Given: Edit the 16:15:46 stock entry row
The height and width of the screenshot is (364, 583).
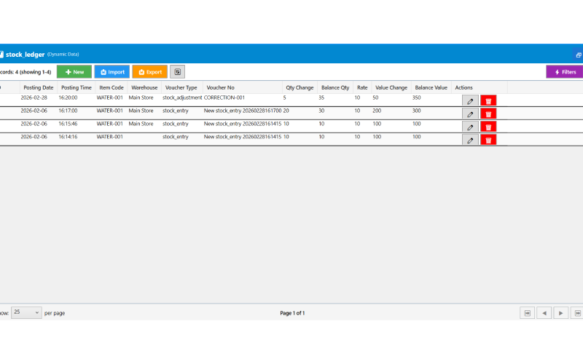Looking at the screenshot, I should [x=470, y=127].
